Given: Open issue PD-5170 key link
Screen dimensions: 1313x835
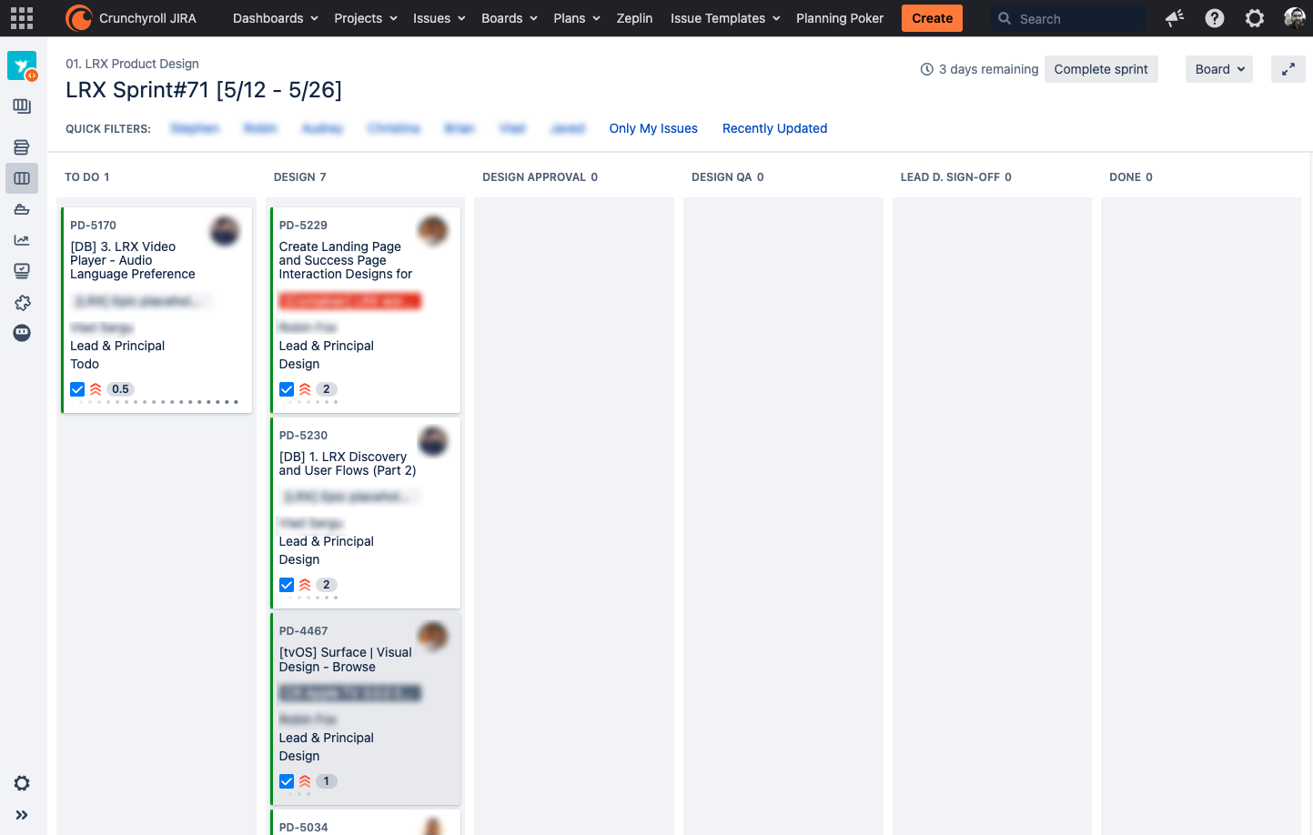Looking at the screenshot, I should click(93, 225).
